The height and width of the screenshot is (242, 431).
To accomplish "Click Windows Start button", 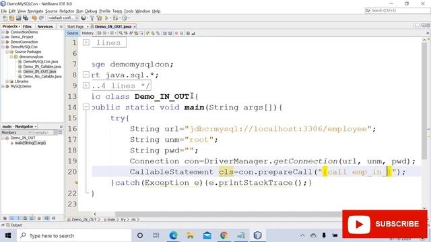I will (8, 235).
